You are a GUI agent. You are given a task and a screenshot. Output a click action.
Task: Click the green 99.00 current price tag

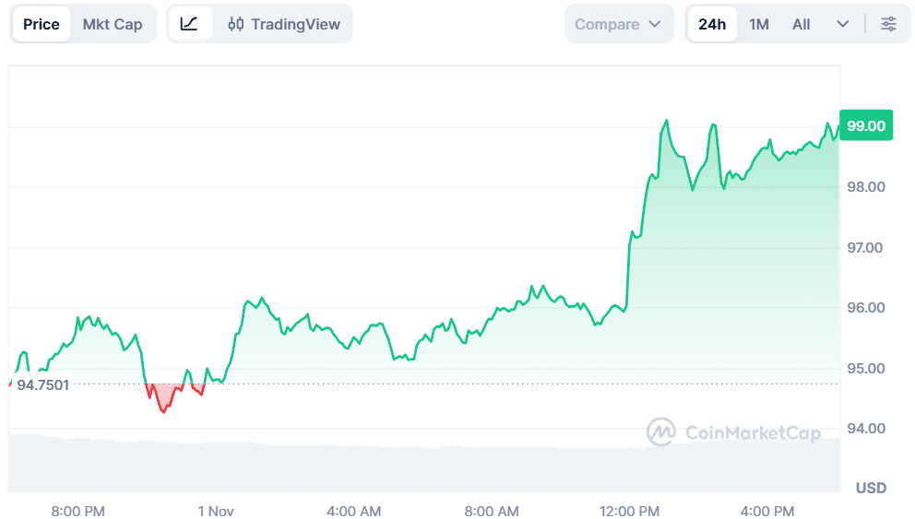point(866,125)
